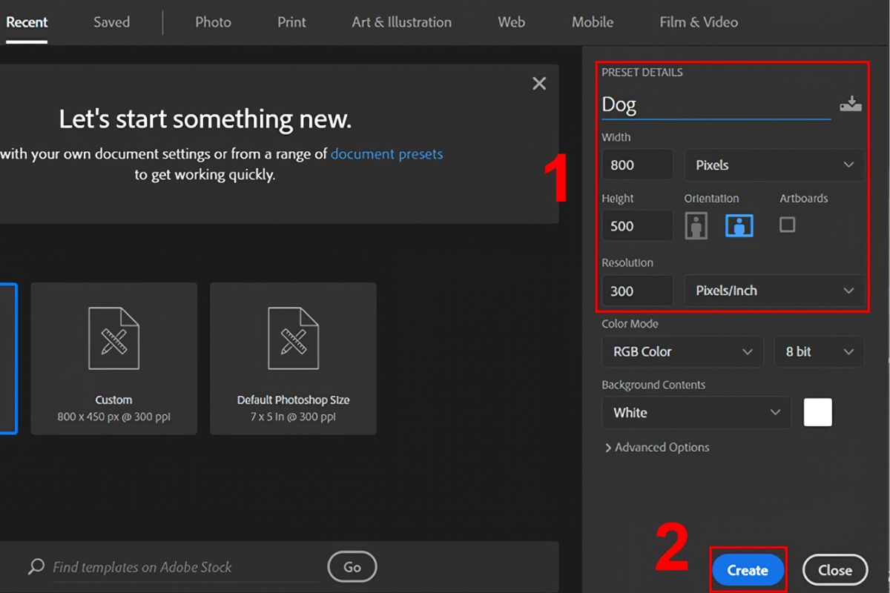Viewport: 890px width, 593px height.
Task: Expand Advanced Options section
Action: tap(657, 448)
